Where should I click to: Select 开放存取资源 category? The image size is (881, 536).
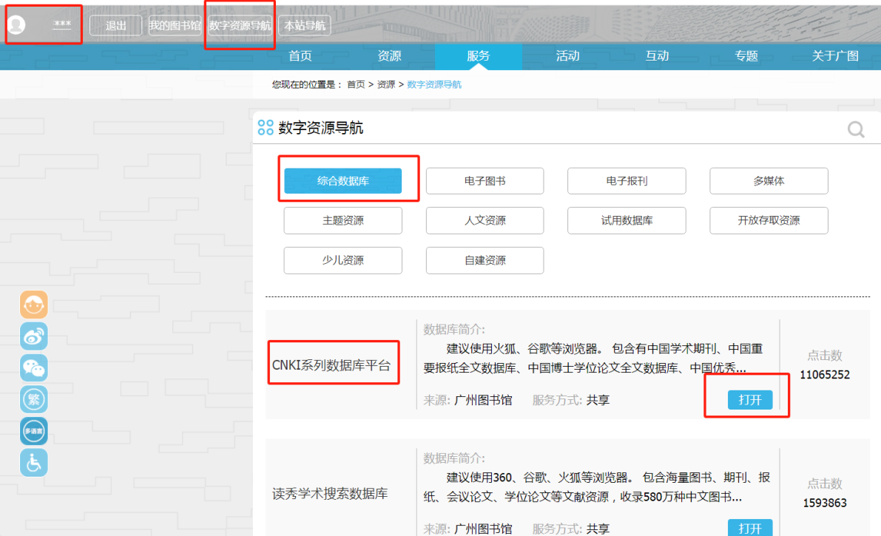coord(769,220)
